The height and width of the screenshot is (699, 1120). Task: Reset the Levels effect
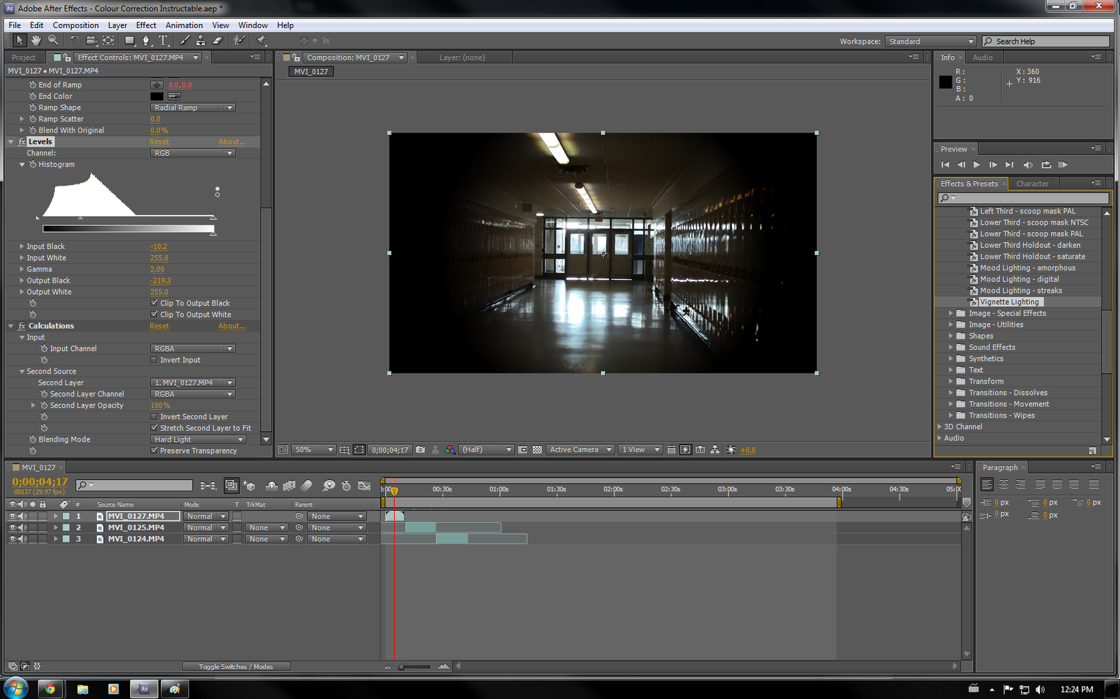click(159, 142)
